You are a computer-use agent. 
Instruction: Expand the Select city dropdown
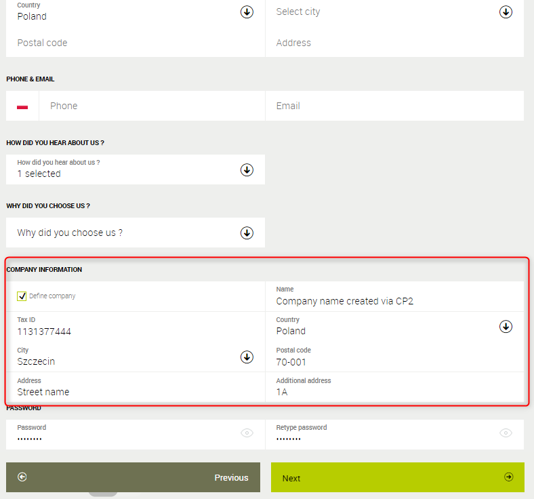point(506,12)
